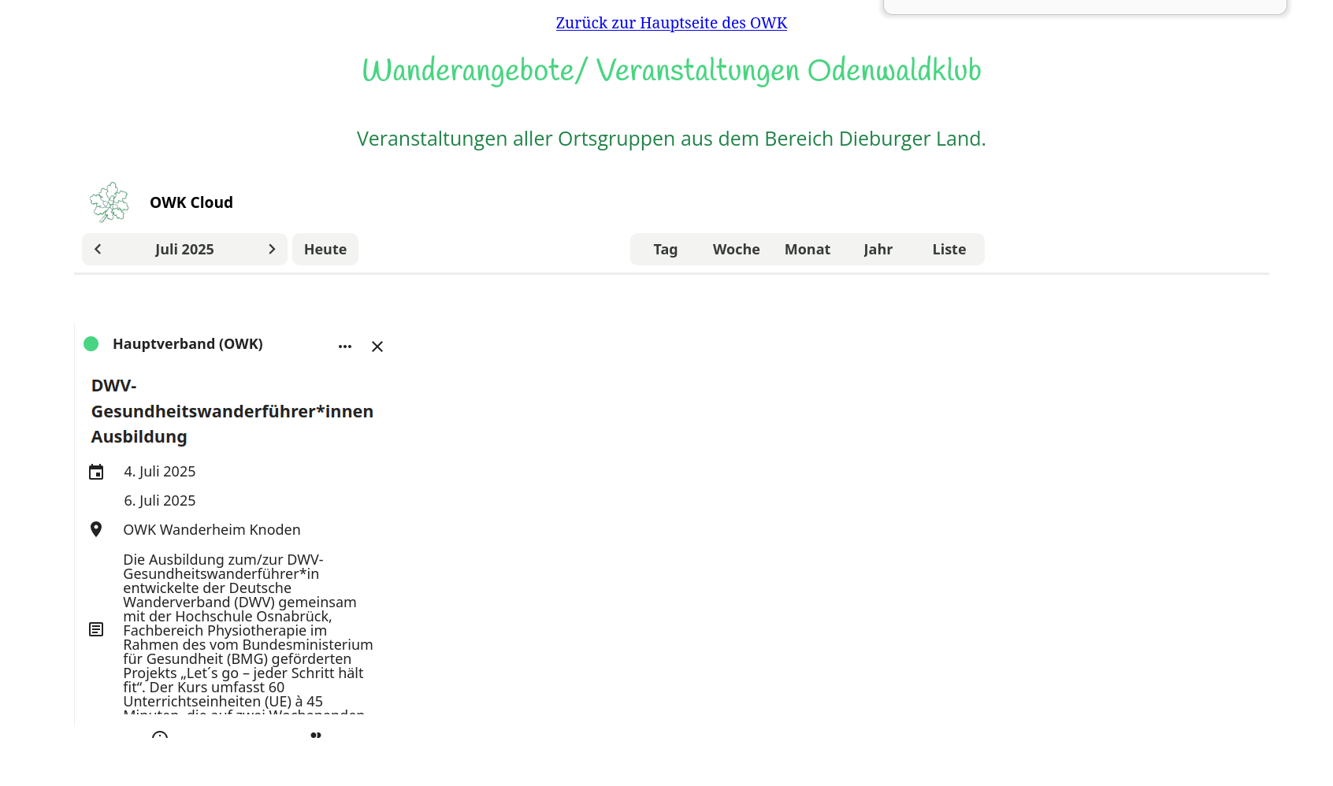
Task: Click the calendar date icon
Action: [96, 472]
